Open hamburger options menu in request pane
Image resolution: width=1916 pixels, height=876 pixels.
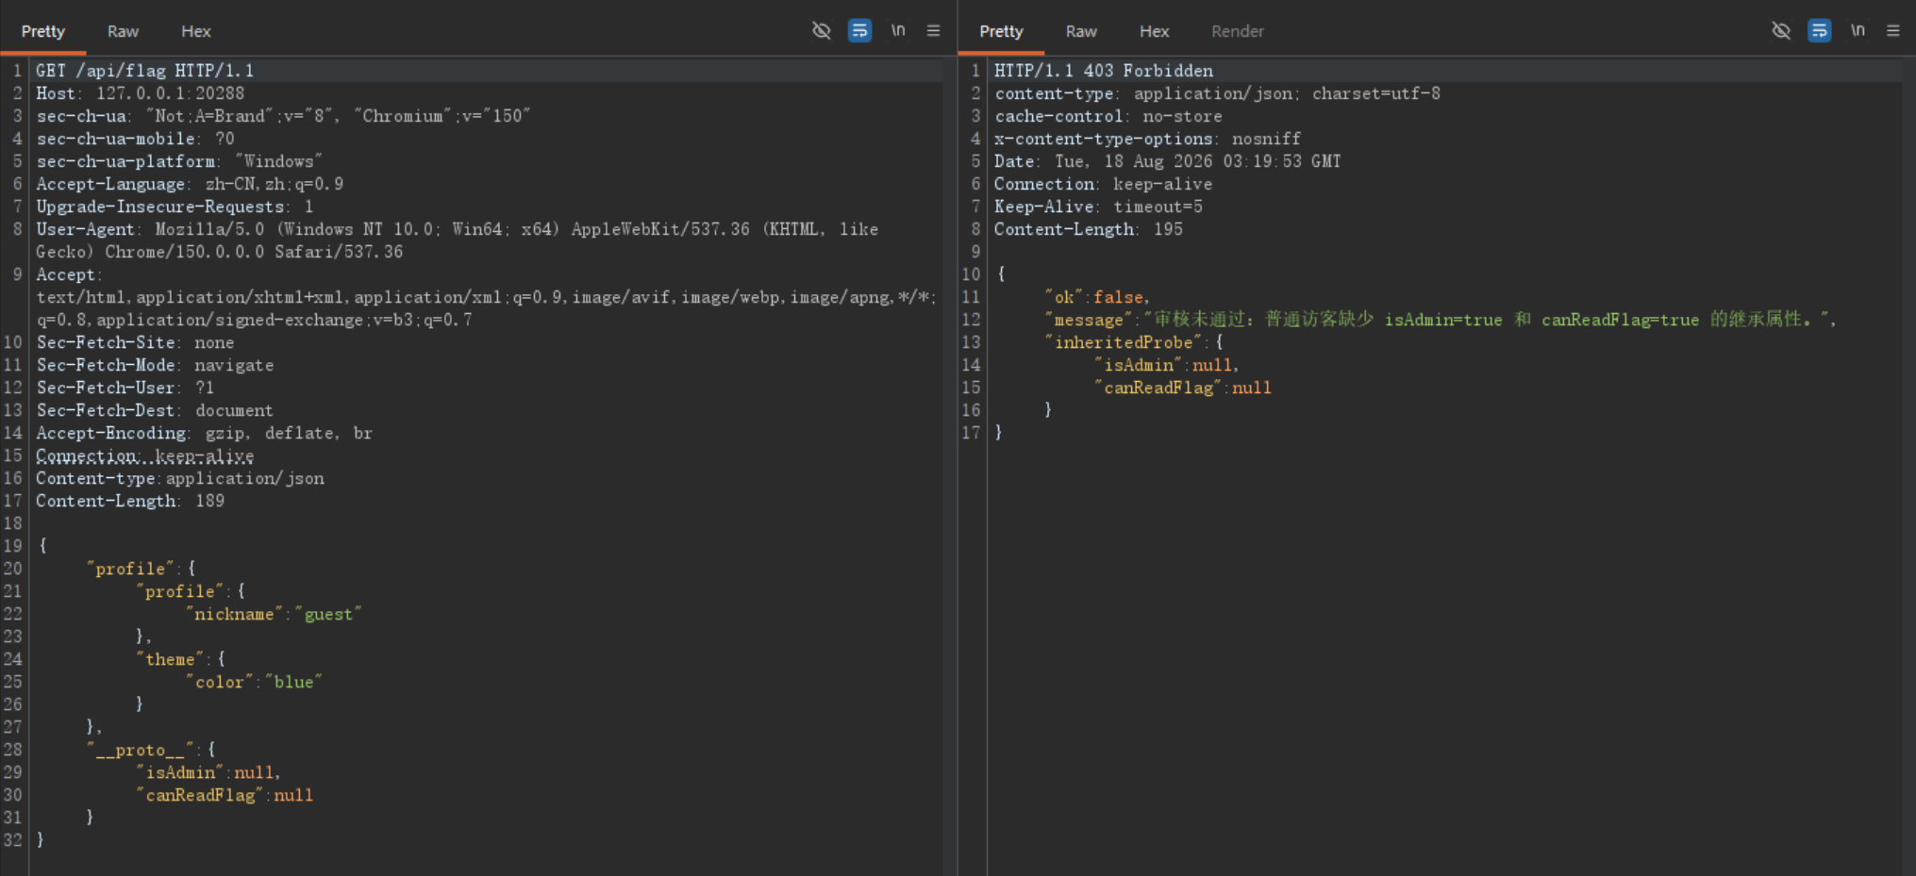[933, 30]
